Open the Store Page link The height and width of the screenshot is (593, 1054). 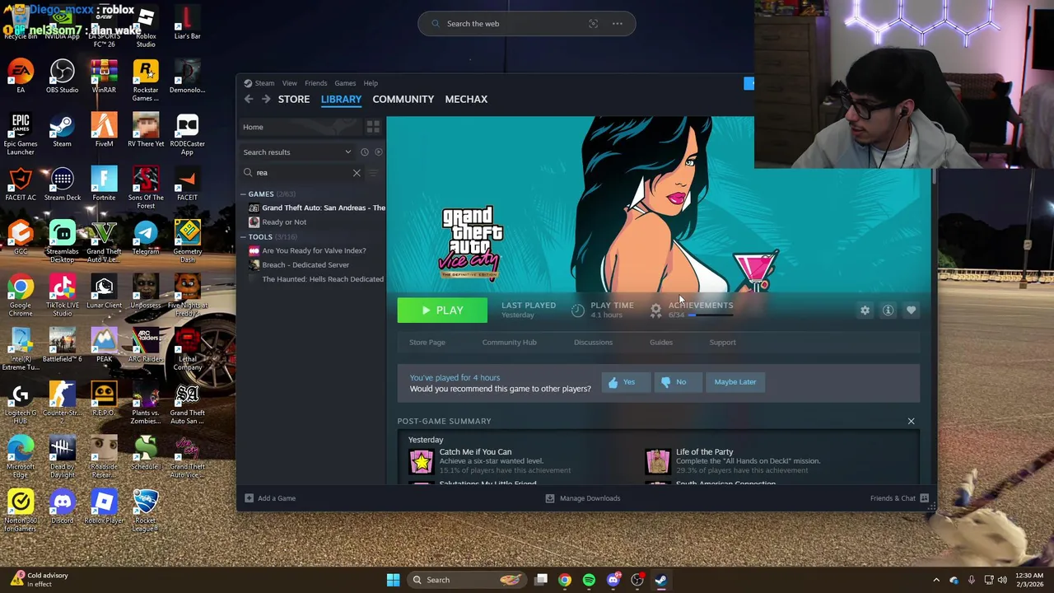pyautogui.click(x=427, y=343)
